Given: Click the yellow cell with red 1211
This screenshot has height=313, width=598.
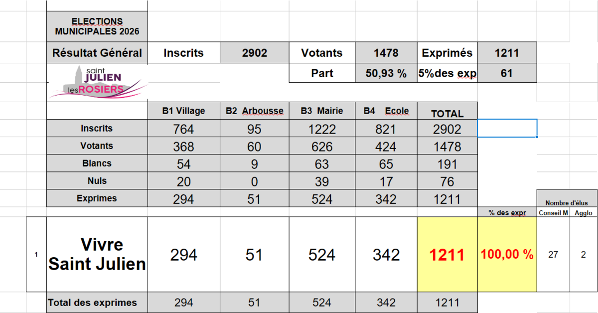Looking at the screenshot, I should coord(447,255).
